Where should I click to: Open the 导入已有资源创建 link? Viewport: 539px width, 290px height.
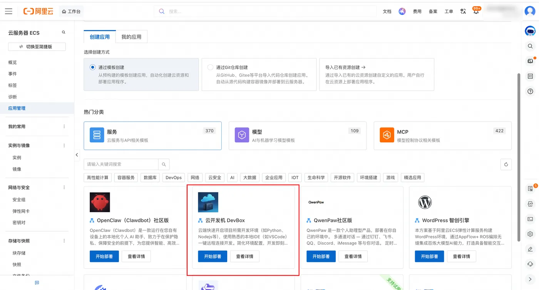345,67
